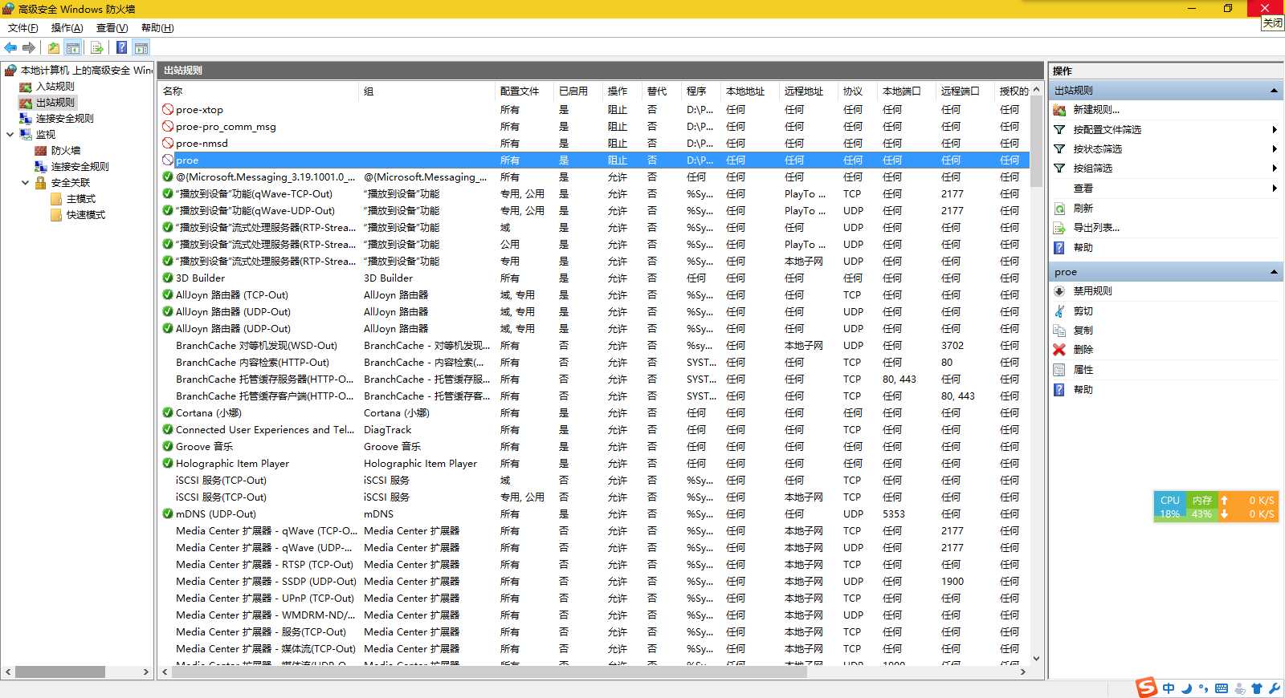
Task: Select the AllJoyn 路由器 (TCP-Out) rule row
Action: coord(594,295)
